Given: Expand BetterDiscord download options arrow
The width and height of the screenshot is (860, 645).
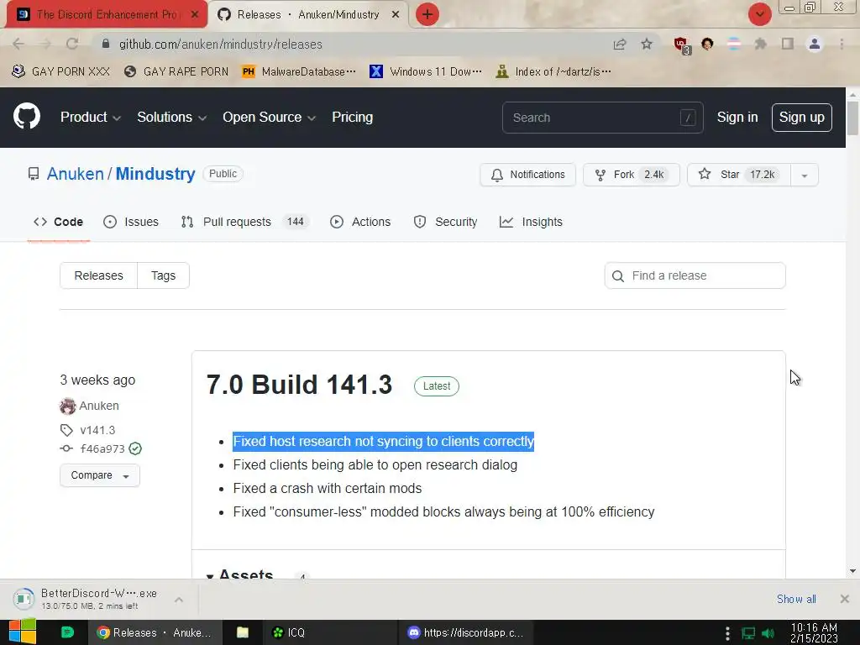Looking at the screenshot, I should [179, 600].
